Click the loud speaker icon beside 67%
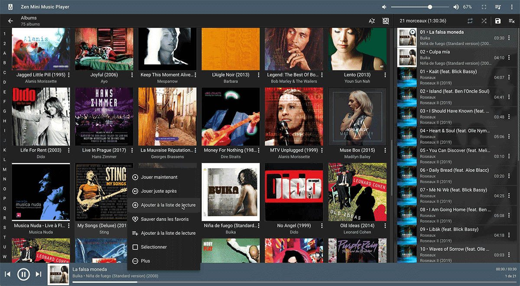The image size is (520, 286). click(x=456, y=7)
